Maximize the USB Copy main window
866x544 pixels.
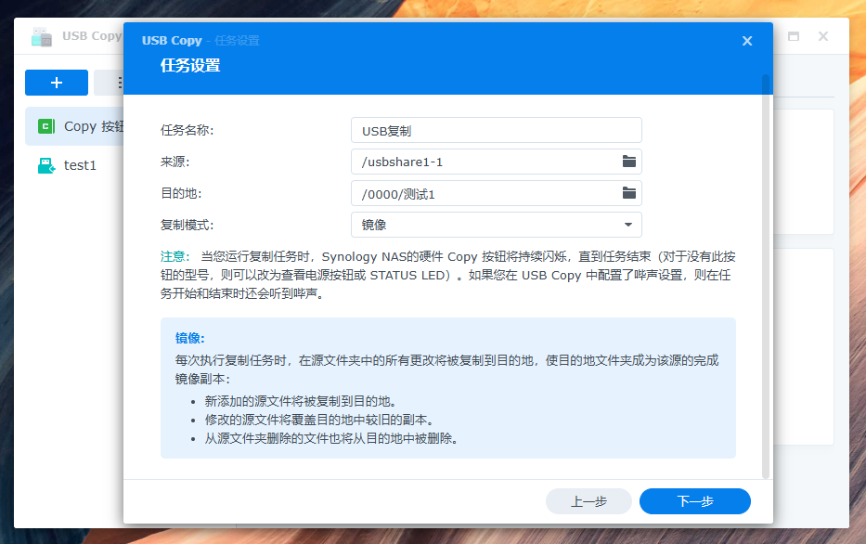coord(794,36)
